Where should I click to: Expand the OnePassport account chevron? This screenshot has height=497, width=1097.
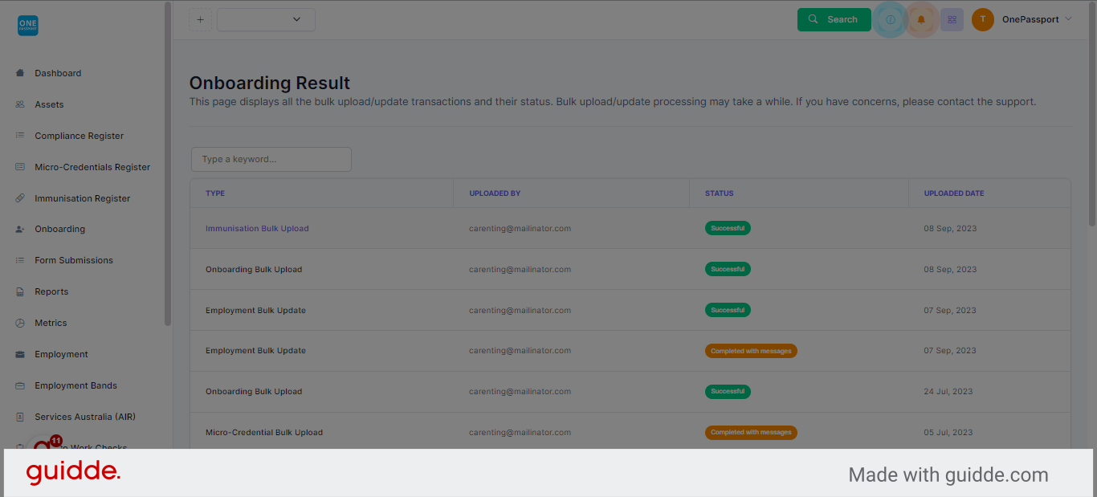click(x=1068, y=19)
